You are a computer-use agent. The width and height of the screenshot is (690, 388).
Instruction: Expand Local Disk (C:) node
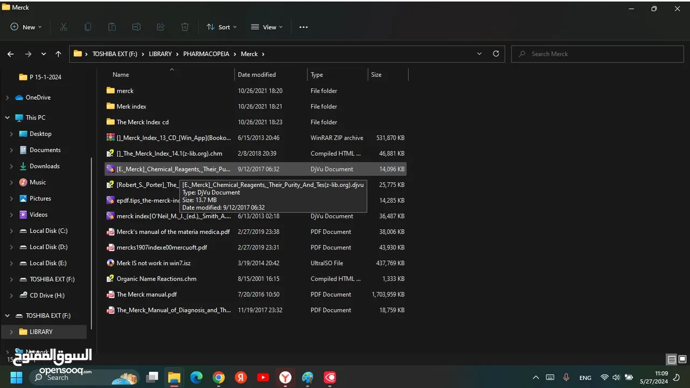(11, 231)
